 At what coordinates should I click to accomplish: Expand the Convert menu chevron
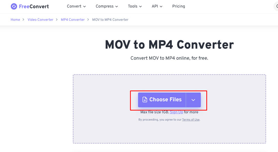[x=84, y=7]
